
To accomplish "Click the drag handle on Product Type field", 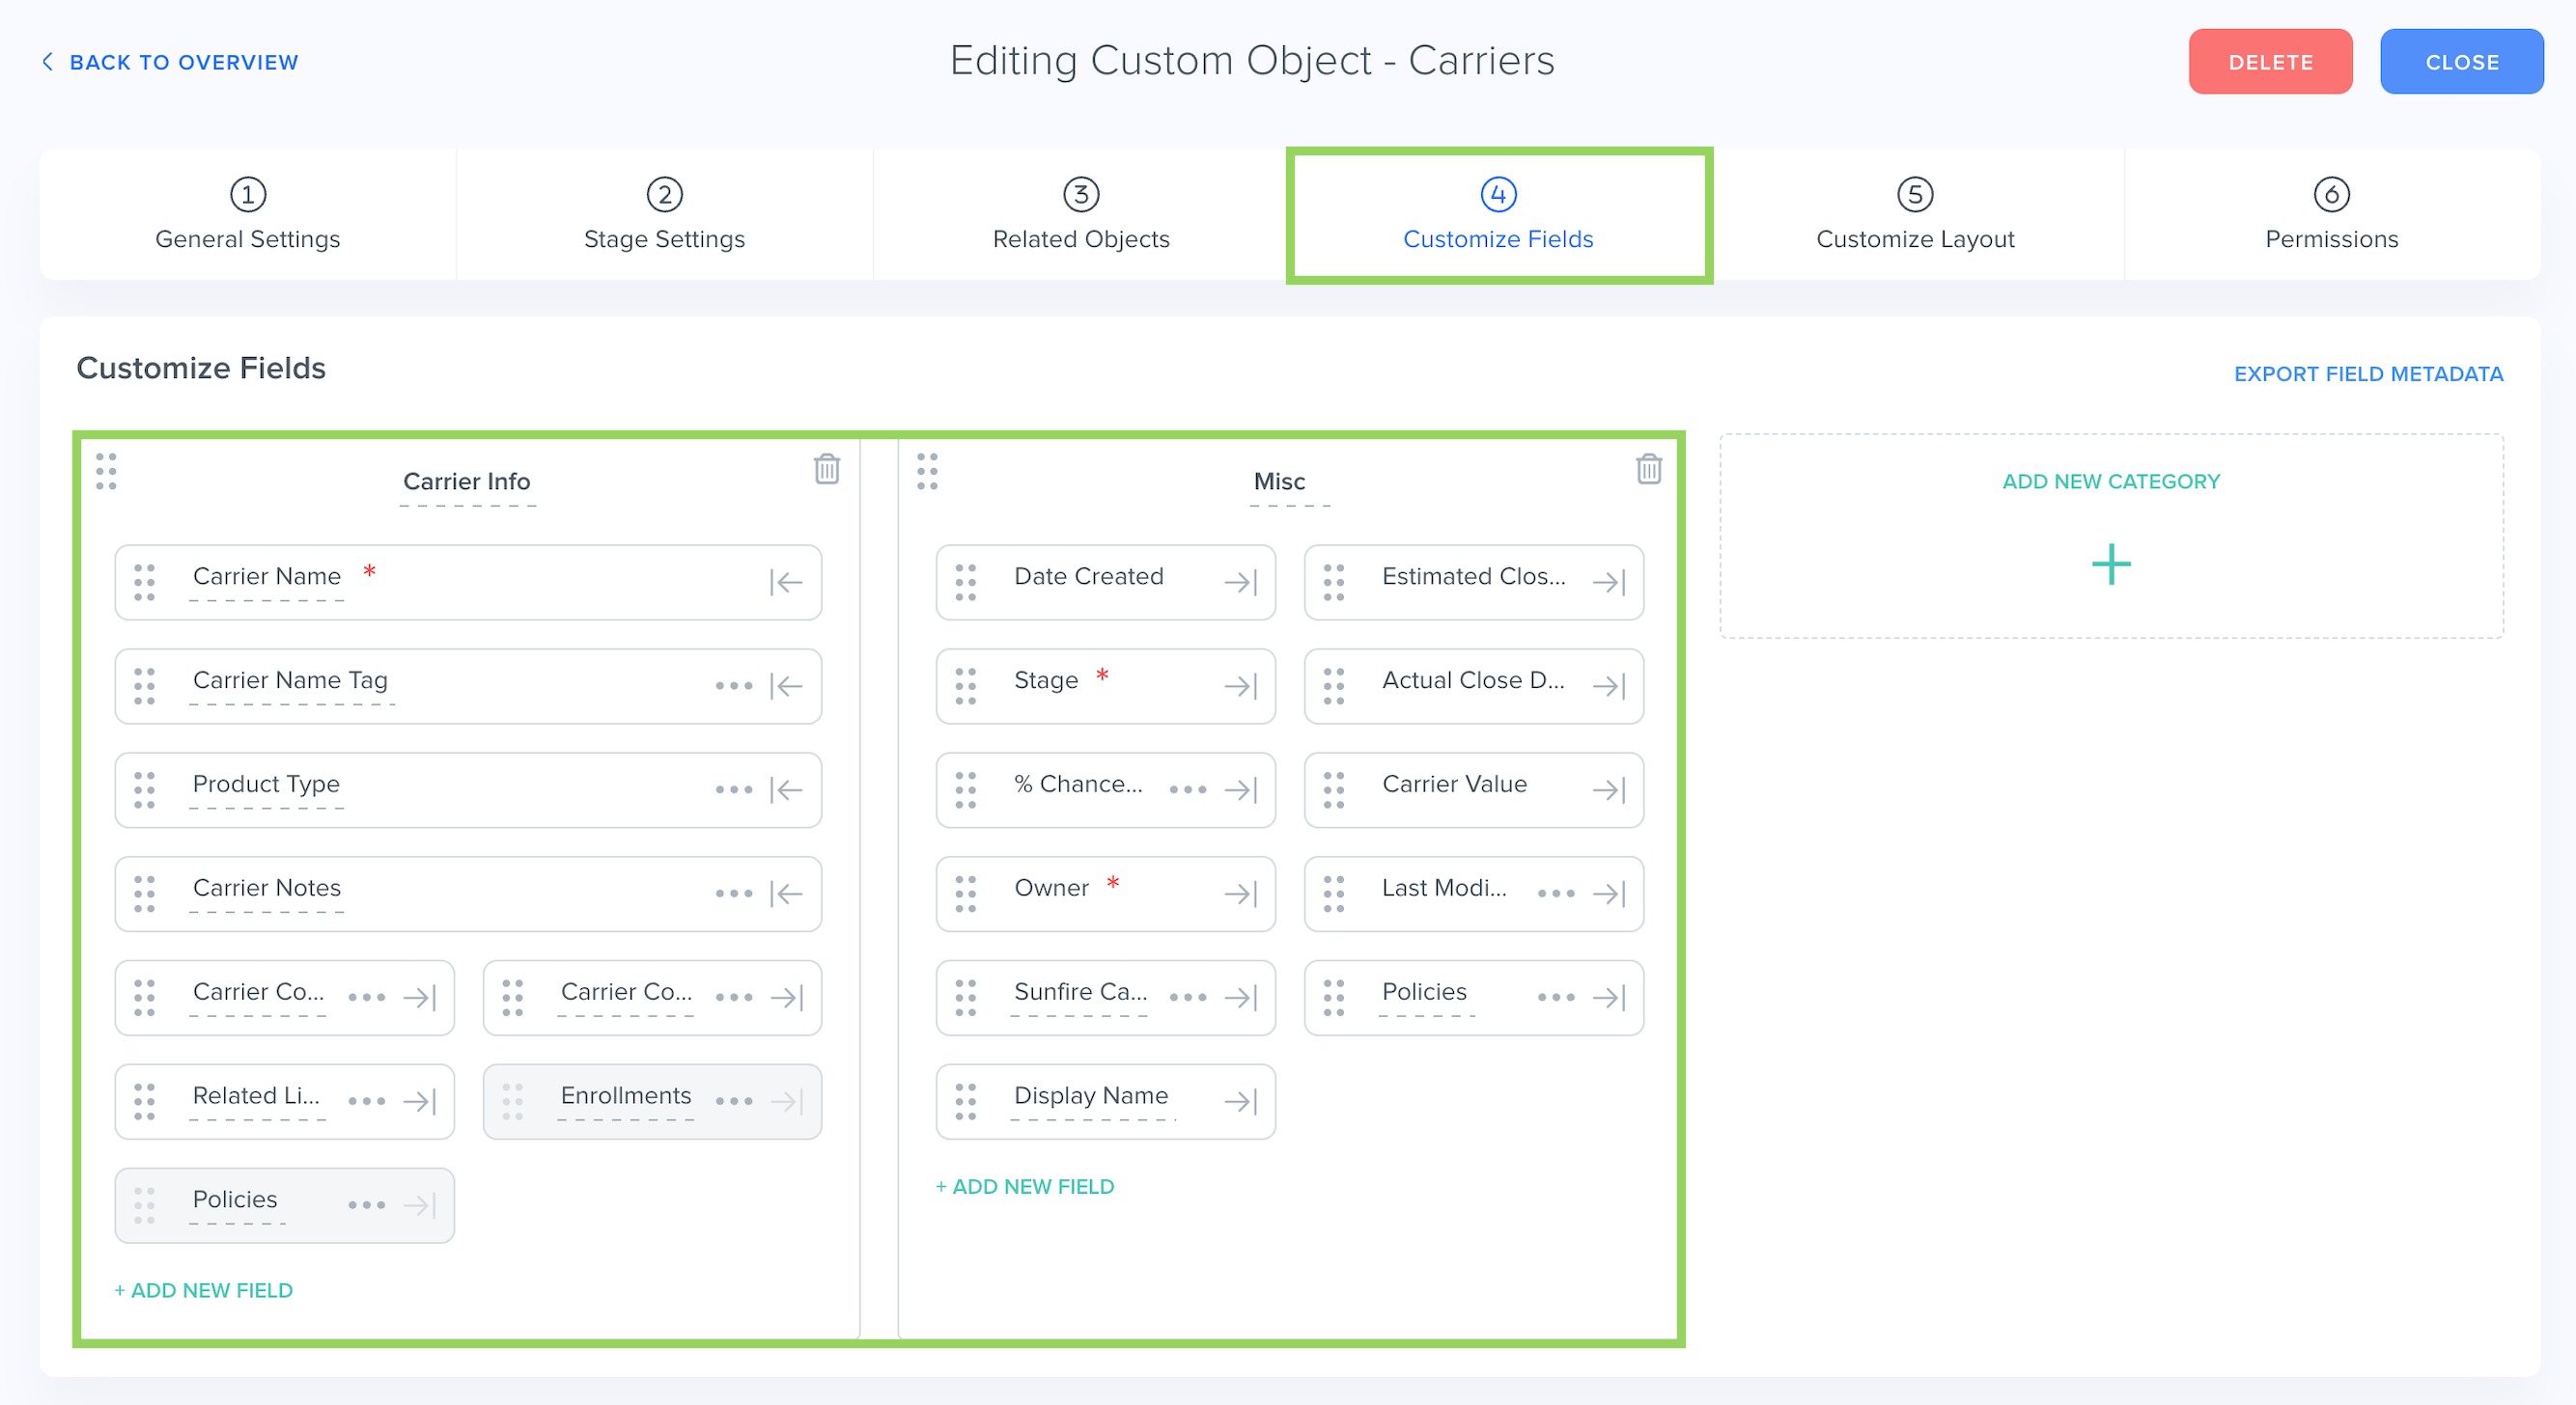I will (x=144, y=789).
